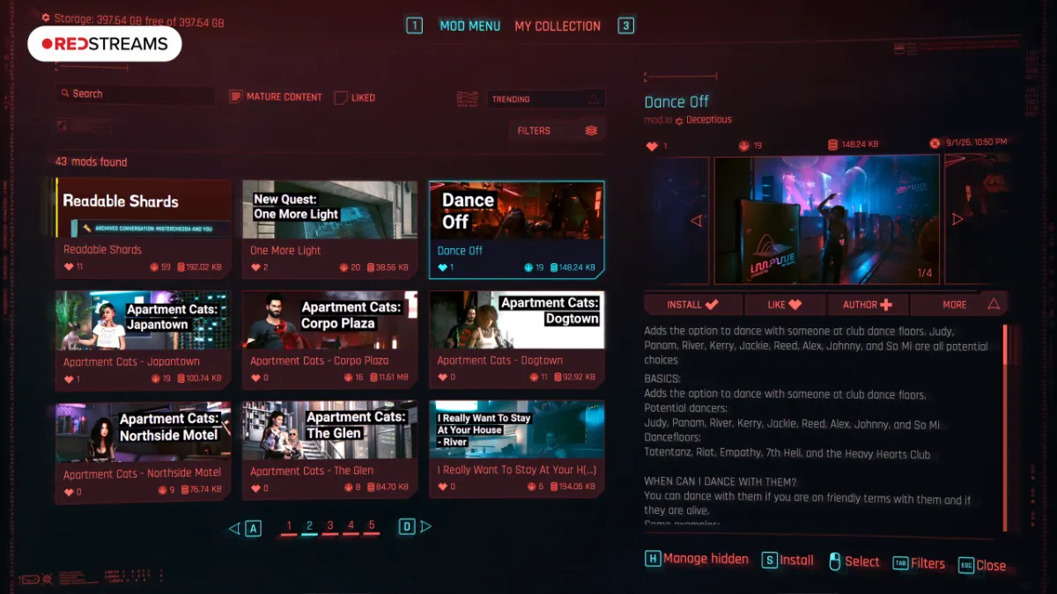Select the Readable Shards mod thumbnail
Viewport: 1057px width, 594px height.
pos(144,209)
